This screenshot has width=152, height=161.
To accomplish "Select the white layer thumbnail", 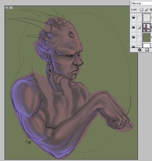I will (x=147, y=45).
